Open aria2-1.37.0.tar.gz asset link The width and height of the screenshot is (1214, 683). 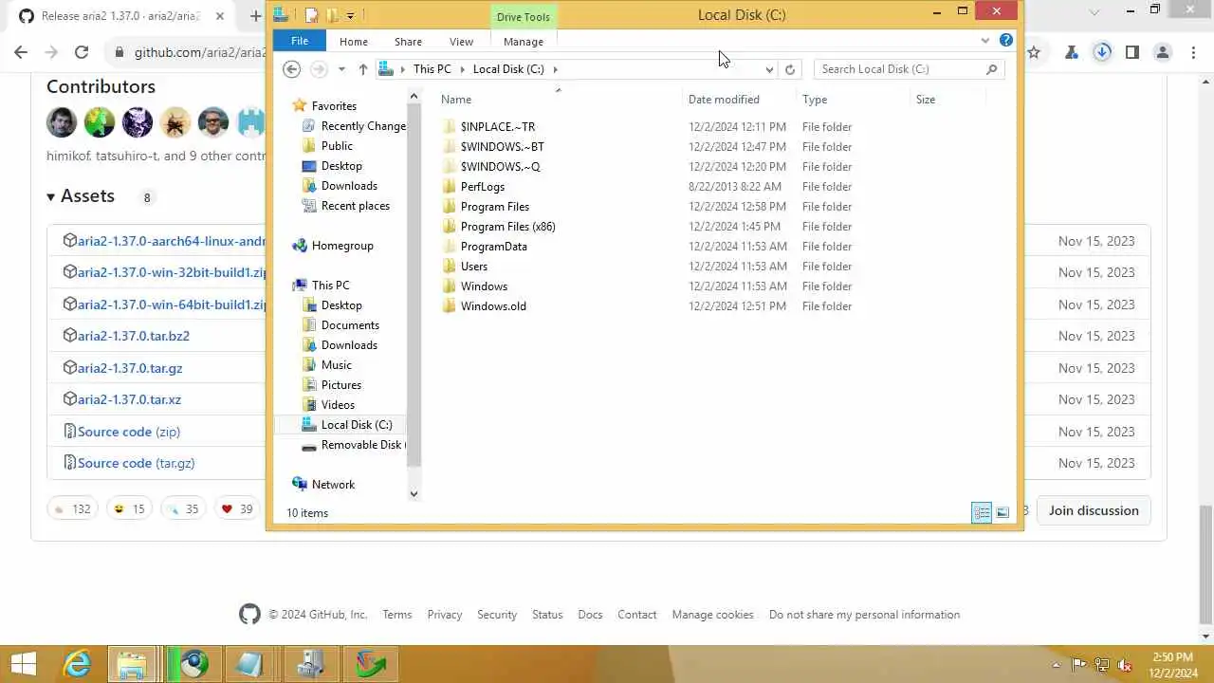tap(130, 368)
